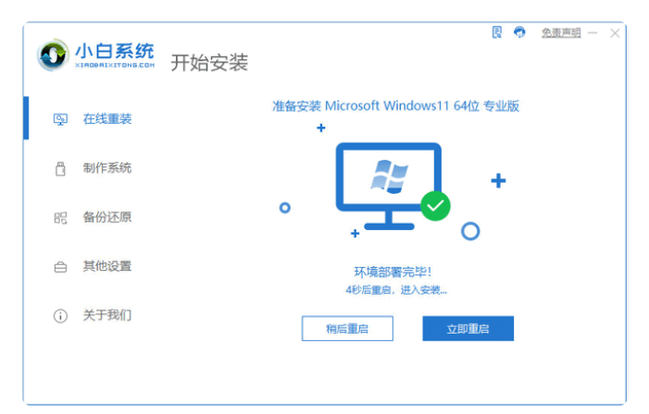The height and width of the screenshot is (414, 649).
Task: Click the customer service headset icon
Action: point(519,31)
